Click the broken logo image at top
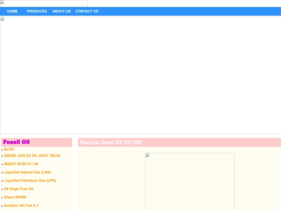 tap(44, 4)
